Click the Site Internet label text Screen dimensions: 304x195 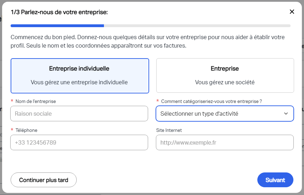click(169, 130)
